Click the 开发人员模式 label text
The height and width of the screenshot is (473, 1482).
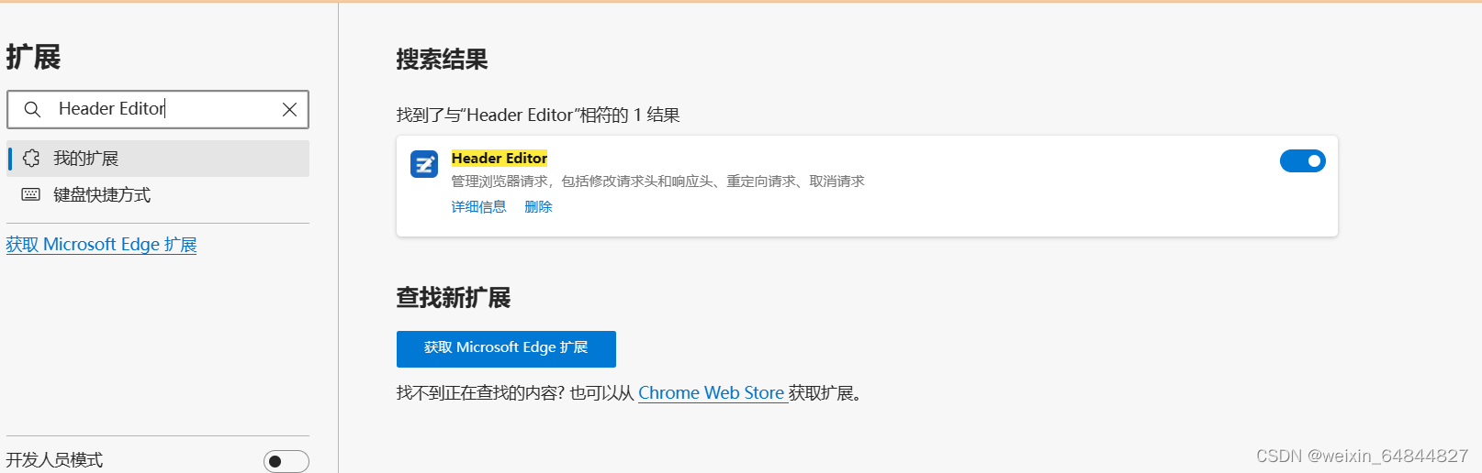click(55, 460)
